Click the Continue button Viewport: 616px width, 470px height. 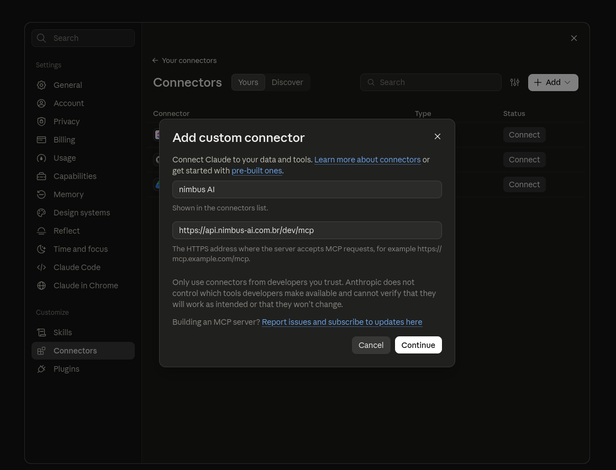[418, 345]
